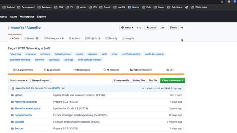Open the Example folder

(x=19, y=122)
